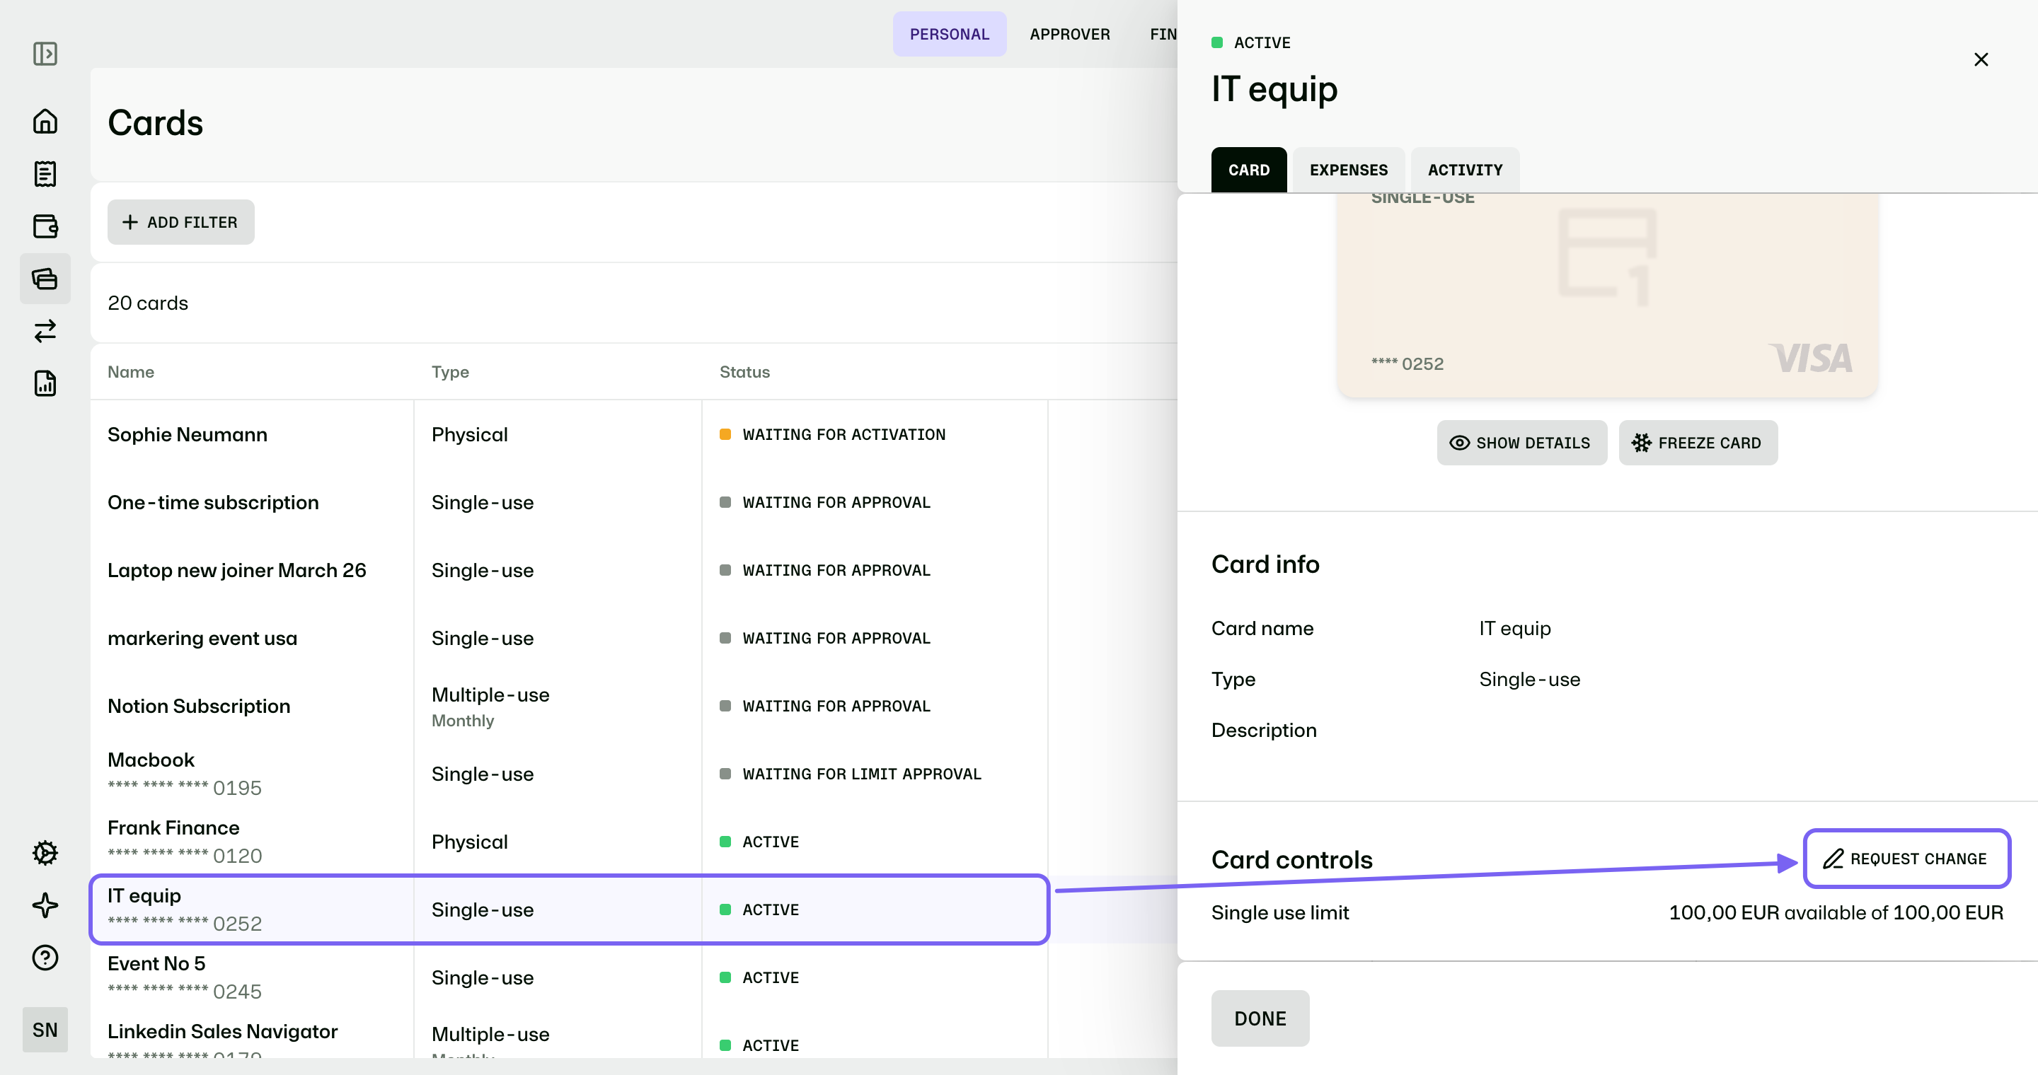
Task: Open the Home icon in sidebar
Action: (45, 121)
